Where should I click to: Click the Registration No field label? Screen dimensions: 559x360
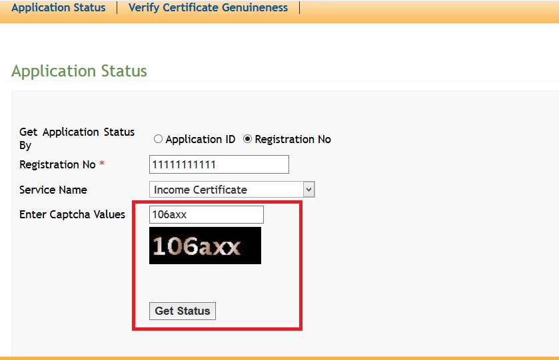point(57,164)
